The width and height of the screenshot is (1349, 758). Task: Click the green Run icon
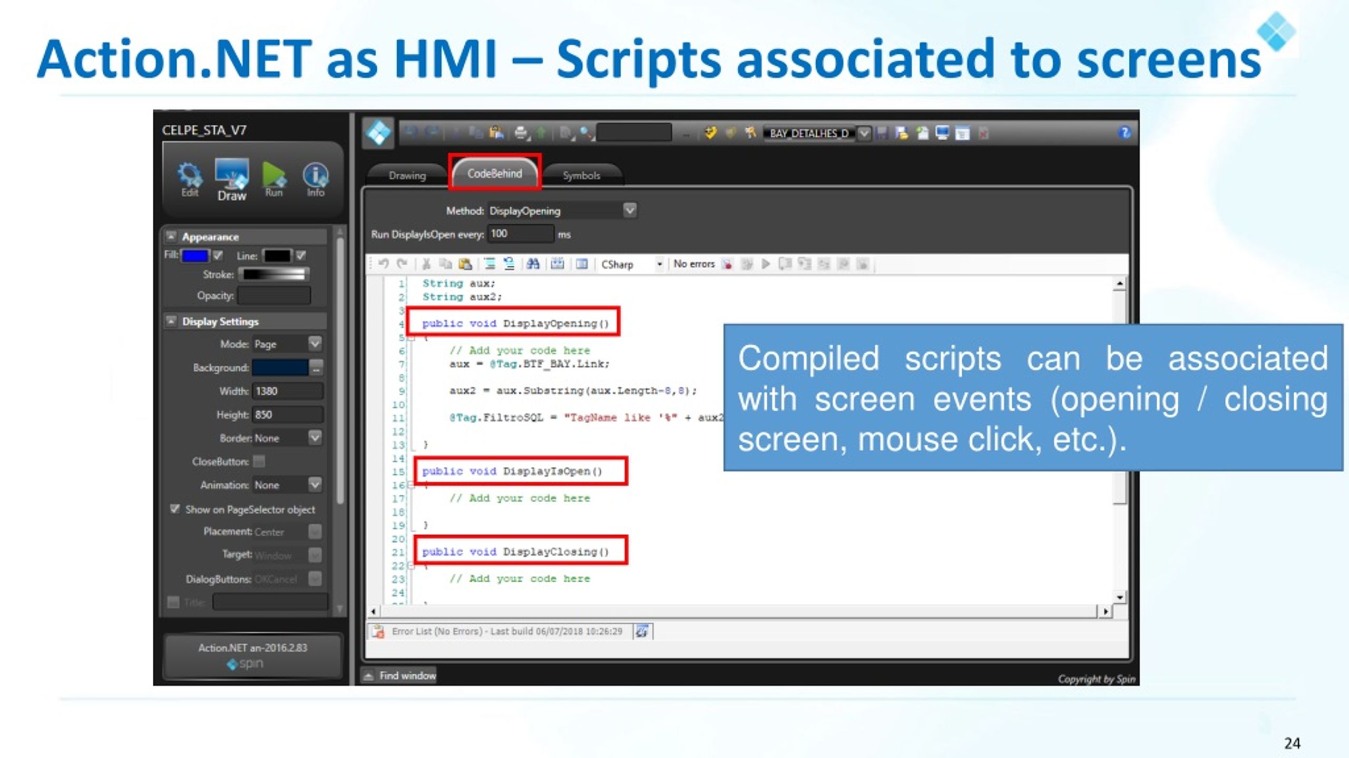[x=274, y=179]
